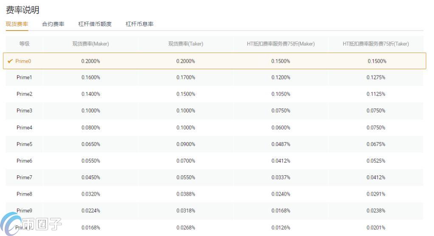
Task: Click the 费率说明 page heading
Action: coord(23,10)
